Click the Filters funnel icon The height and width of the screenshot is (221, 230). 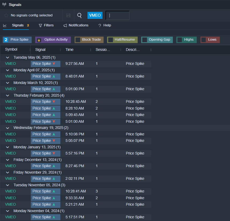click(x=41, y=25)
